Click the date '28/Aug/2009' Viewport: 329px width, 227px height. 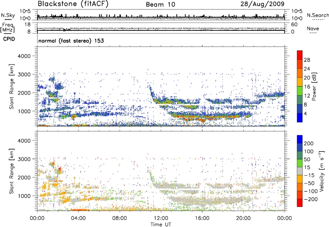pos(262,4)
